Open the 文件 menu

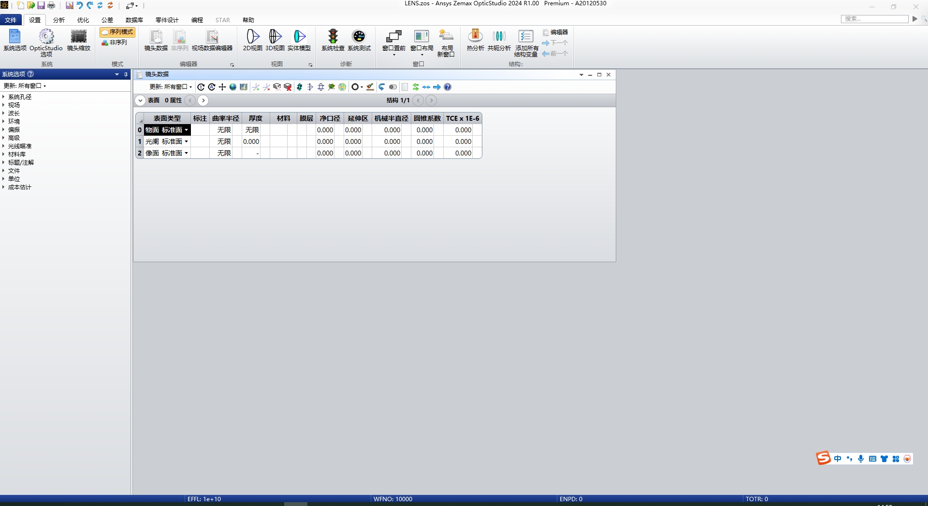(x=11, y=20)
